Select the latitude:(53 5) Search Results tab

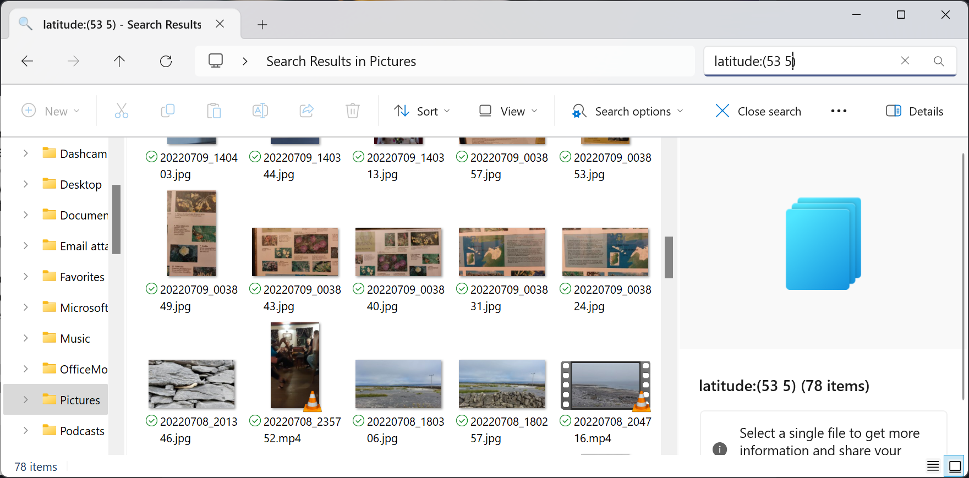122,24
